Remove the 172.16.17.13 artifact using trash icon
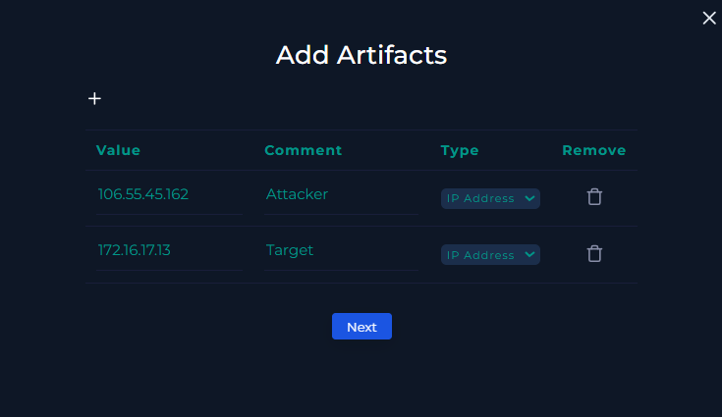The height and width of the screenshot is (417, 722). [594, 253]
